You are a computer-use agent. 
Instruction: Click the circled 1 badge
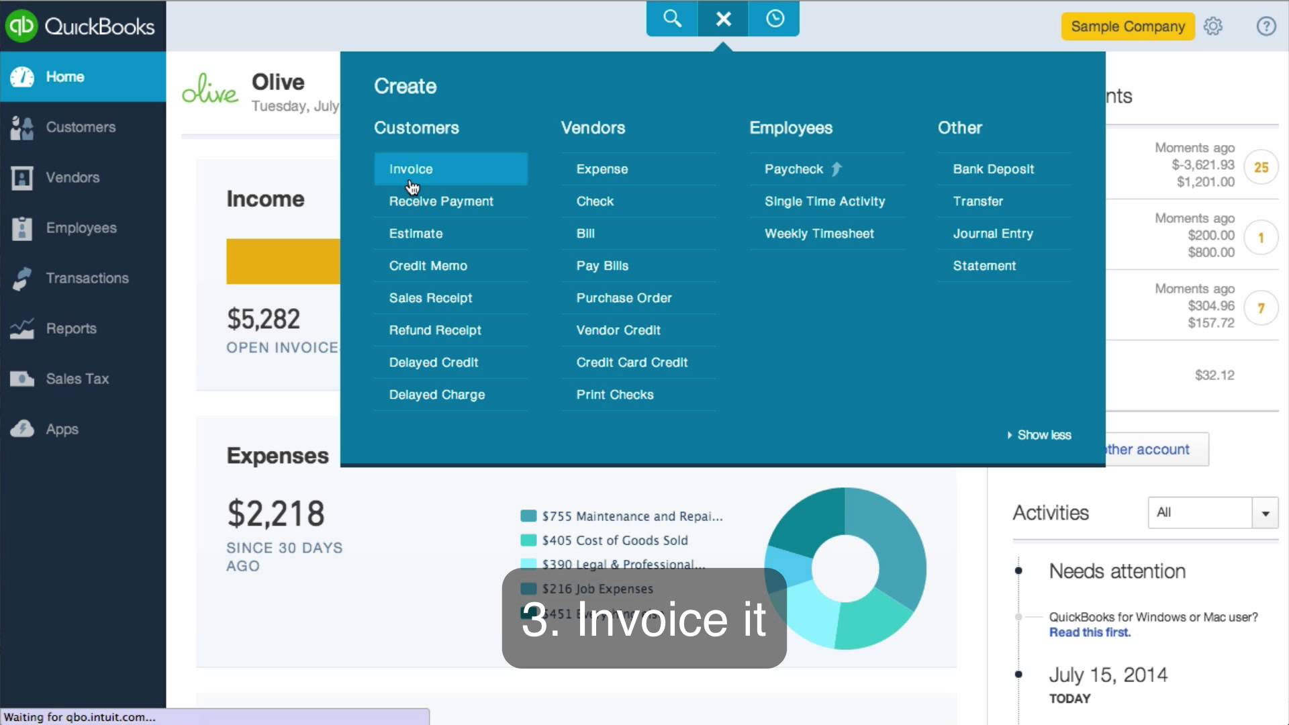click(x=1261, y=238)
